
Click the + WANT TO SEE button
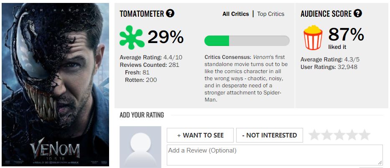click(200, 135)
